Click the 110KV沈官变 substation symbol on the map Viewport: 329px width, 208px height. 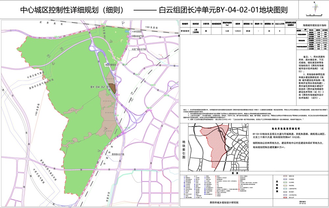tap(130, 32)
